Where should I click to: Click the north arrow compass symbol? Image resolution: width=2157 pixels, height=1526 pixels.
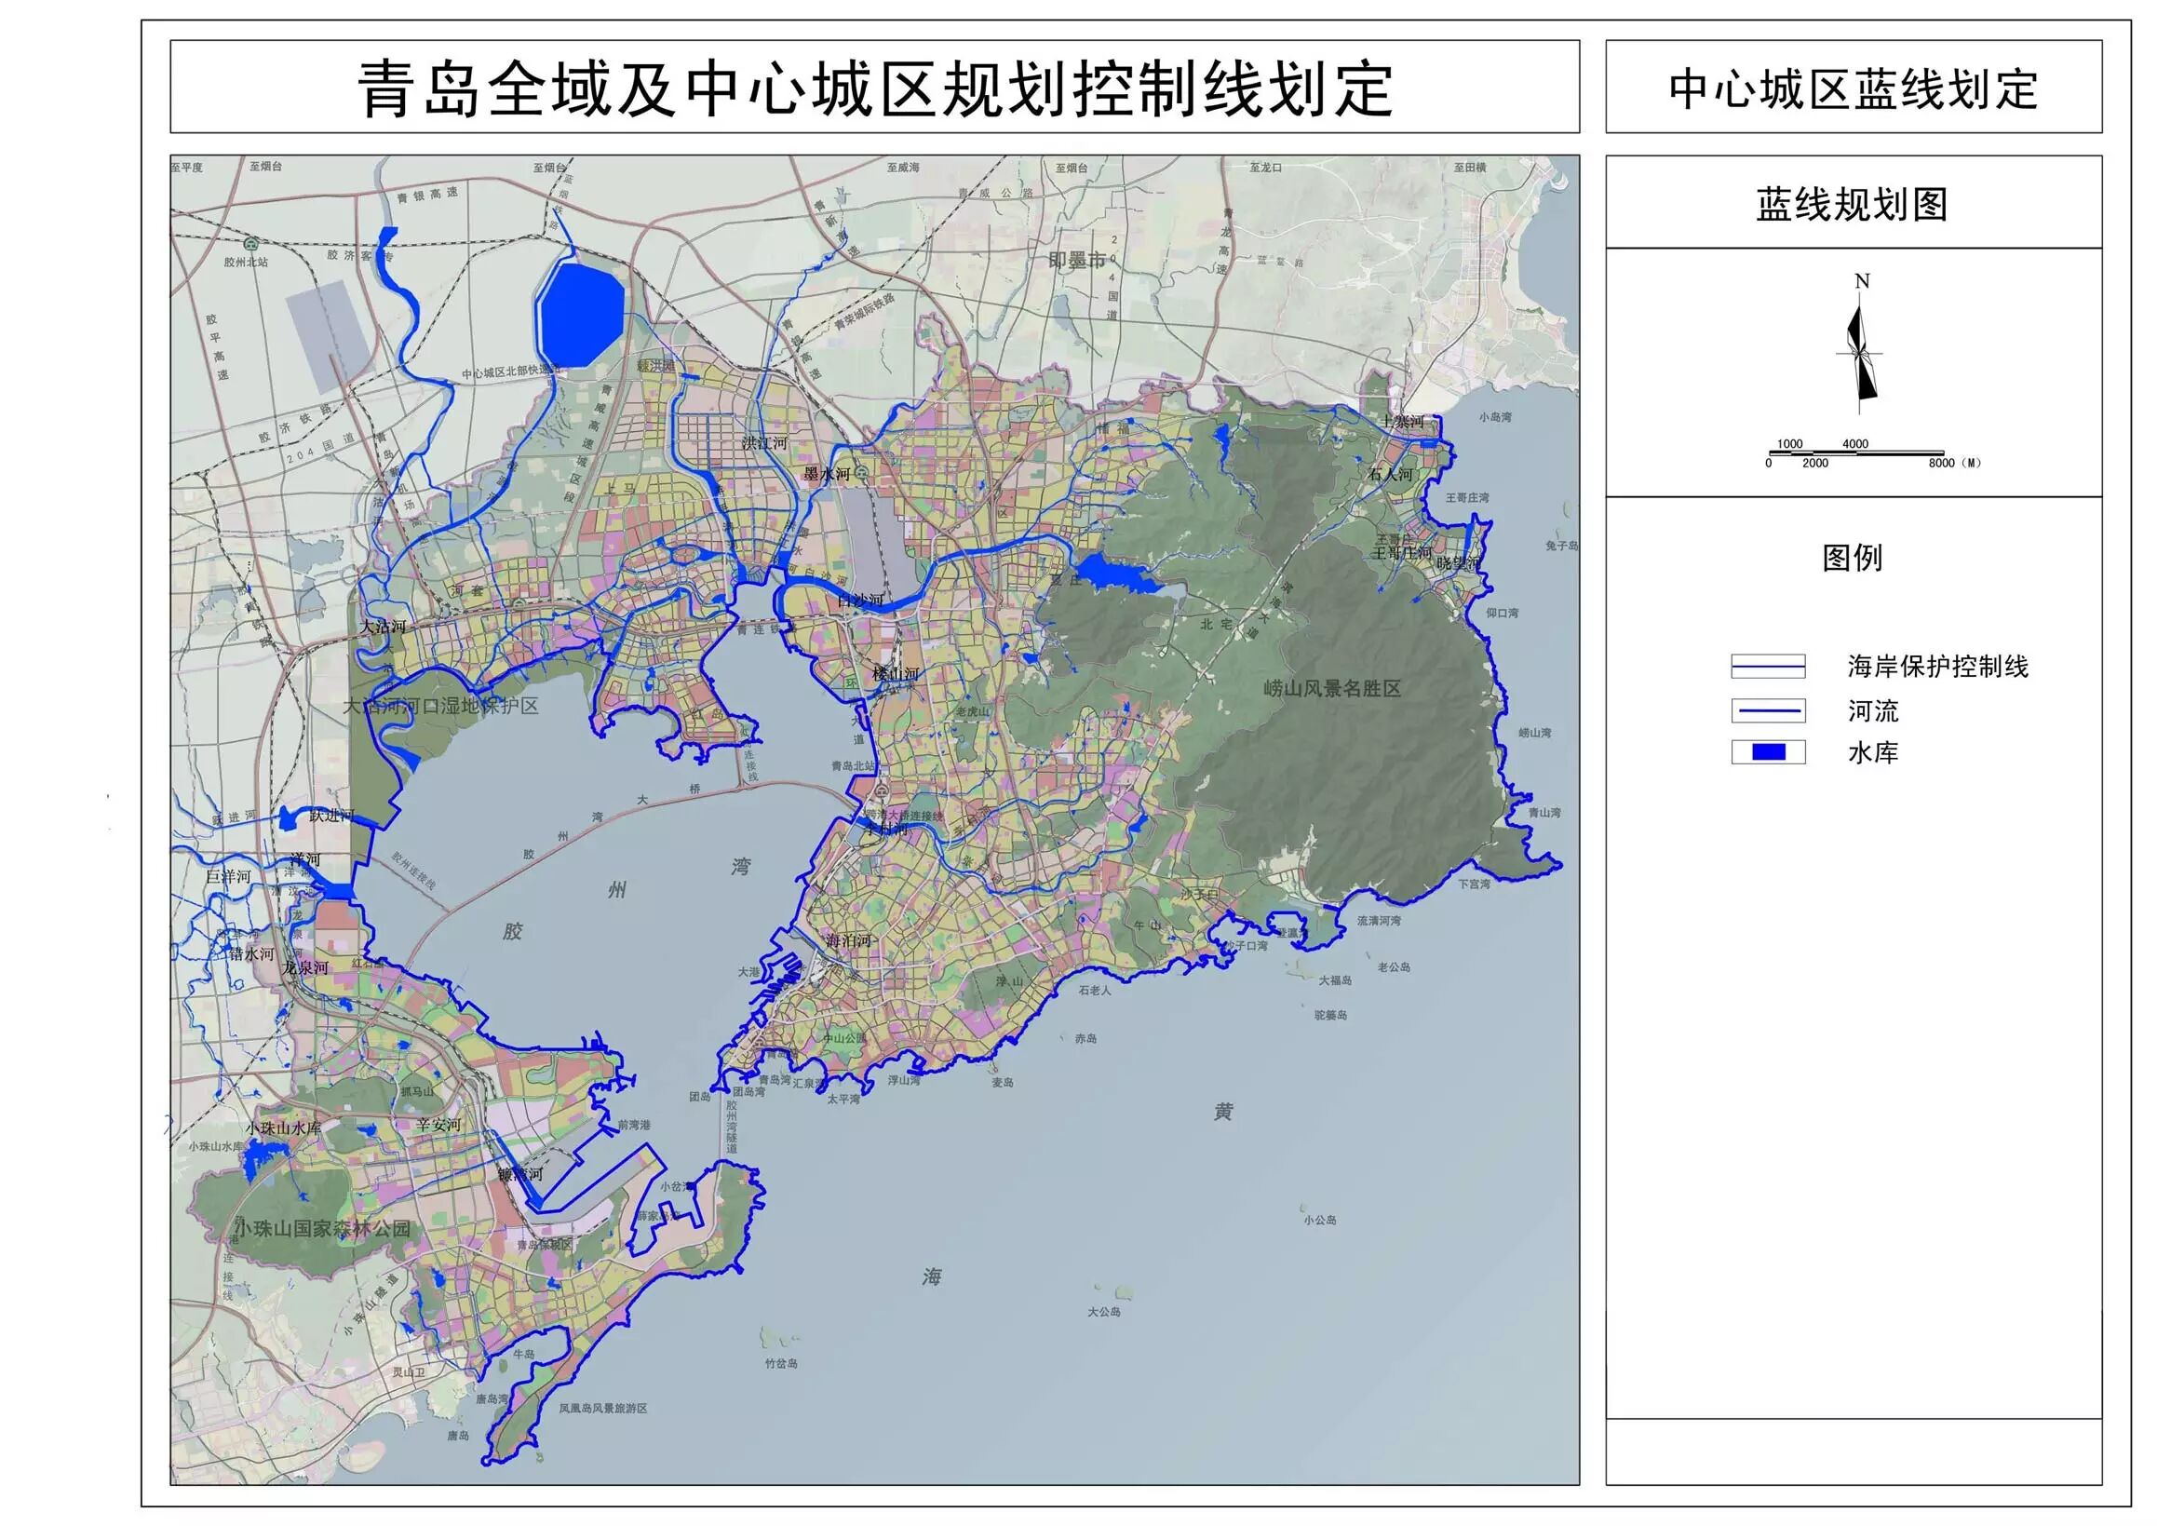(1860, 352)
